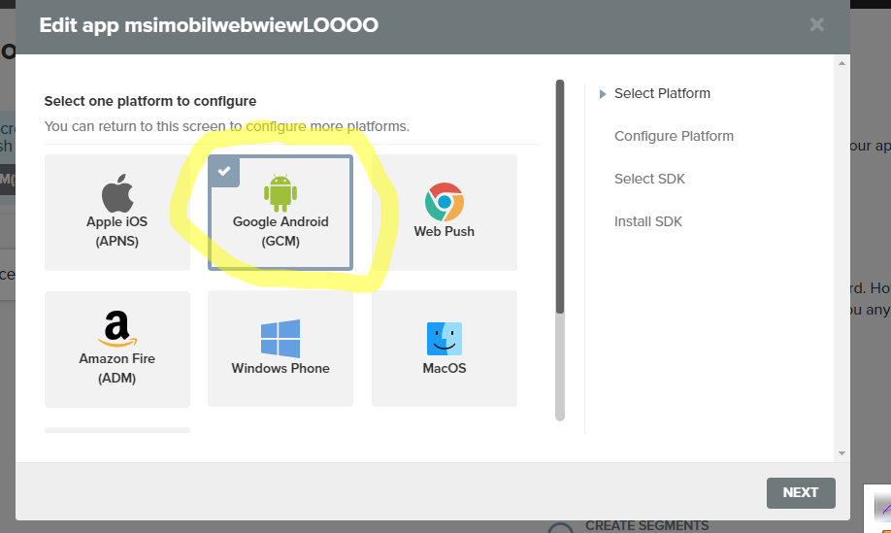The image size is (891, 533).
Task: Select the Windows Phone platform tile
Action: pos(280,349)
